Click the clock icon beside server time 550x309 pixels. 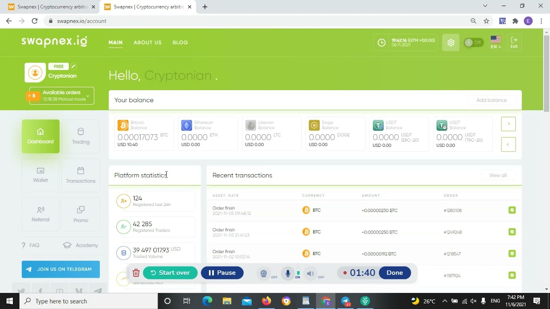tap(382, 42)
